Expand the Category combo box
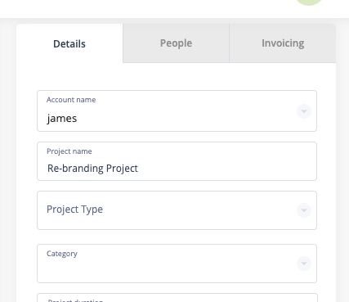This screenshot has width=349, height=302. pyautogui.click(x=177, y=264)
